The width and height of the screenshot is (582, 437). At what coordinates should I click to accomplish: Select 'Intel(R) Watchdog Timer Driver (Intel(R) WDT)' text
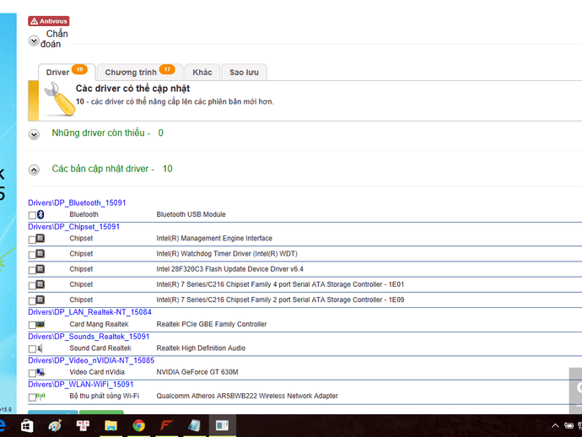[x=227, y=254]
